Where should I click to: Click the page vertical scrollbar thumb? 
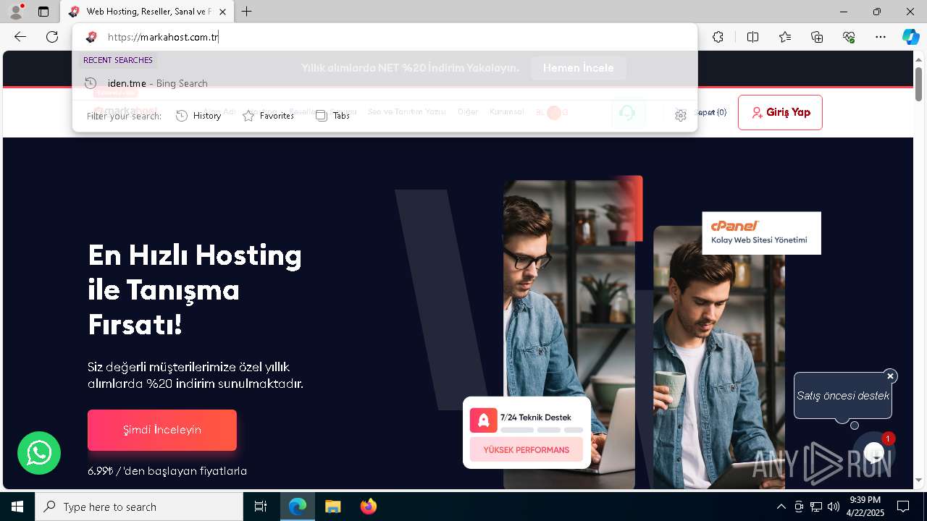(x=918, y=84)
